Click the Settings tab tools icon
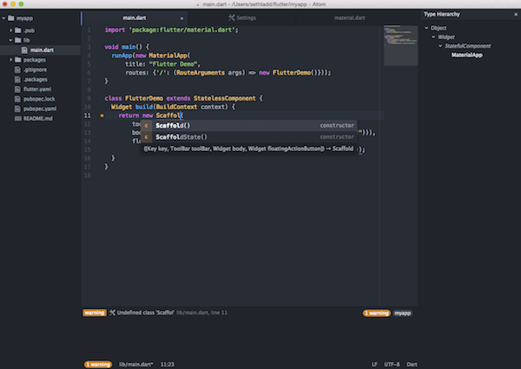The height and width of the screenshot is (369, 521). [x=231, y=17]
